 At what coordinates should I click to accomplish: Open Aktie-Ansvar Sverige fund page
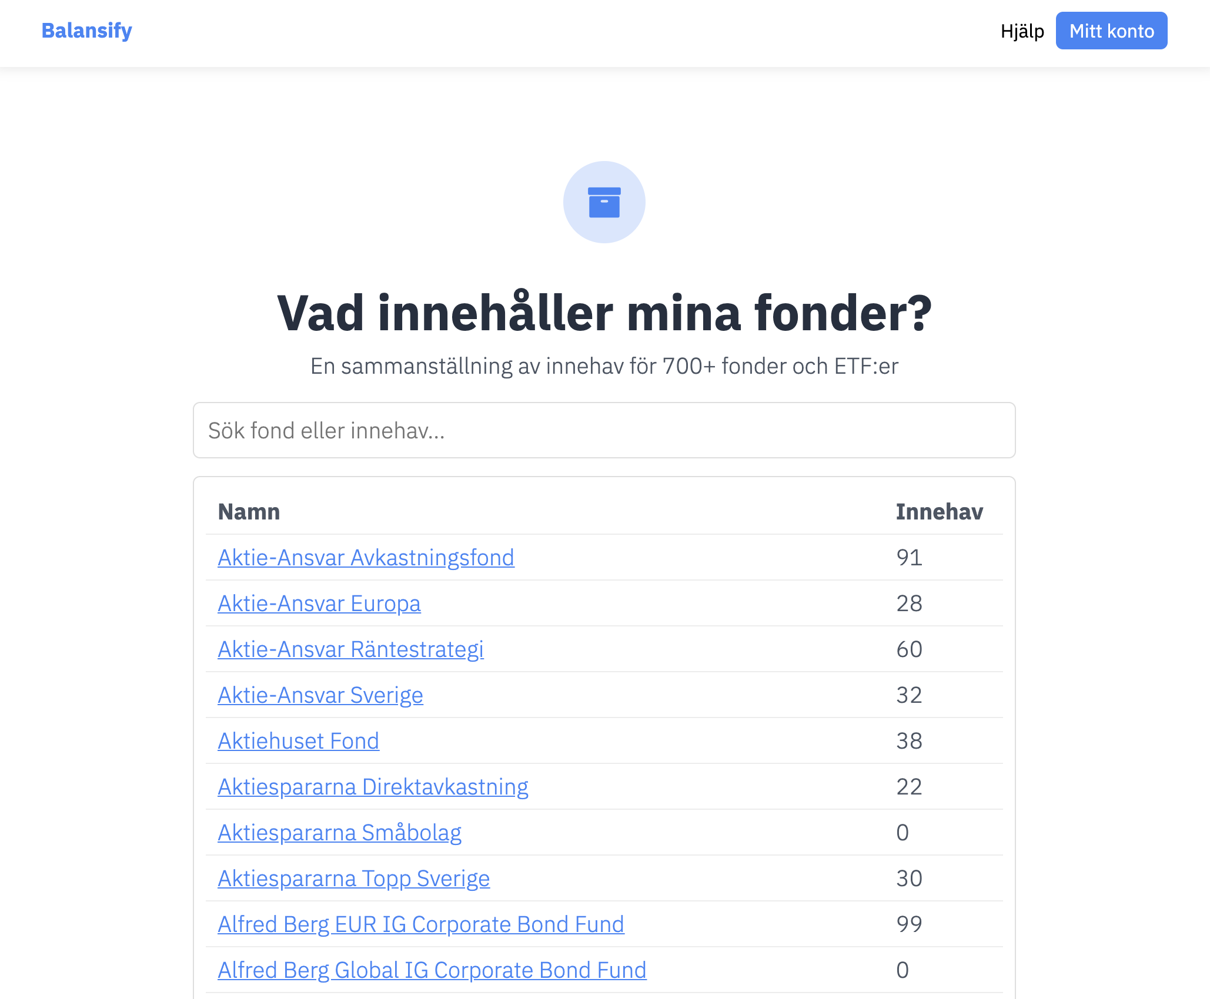tap(320, 695)
